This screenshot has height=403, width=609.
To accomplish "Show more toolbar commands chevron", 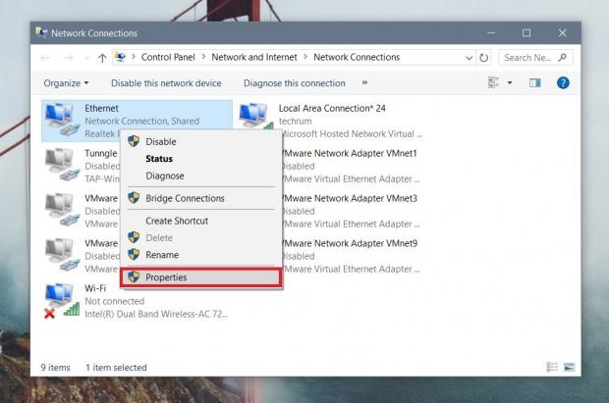I will (364, 83).
